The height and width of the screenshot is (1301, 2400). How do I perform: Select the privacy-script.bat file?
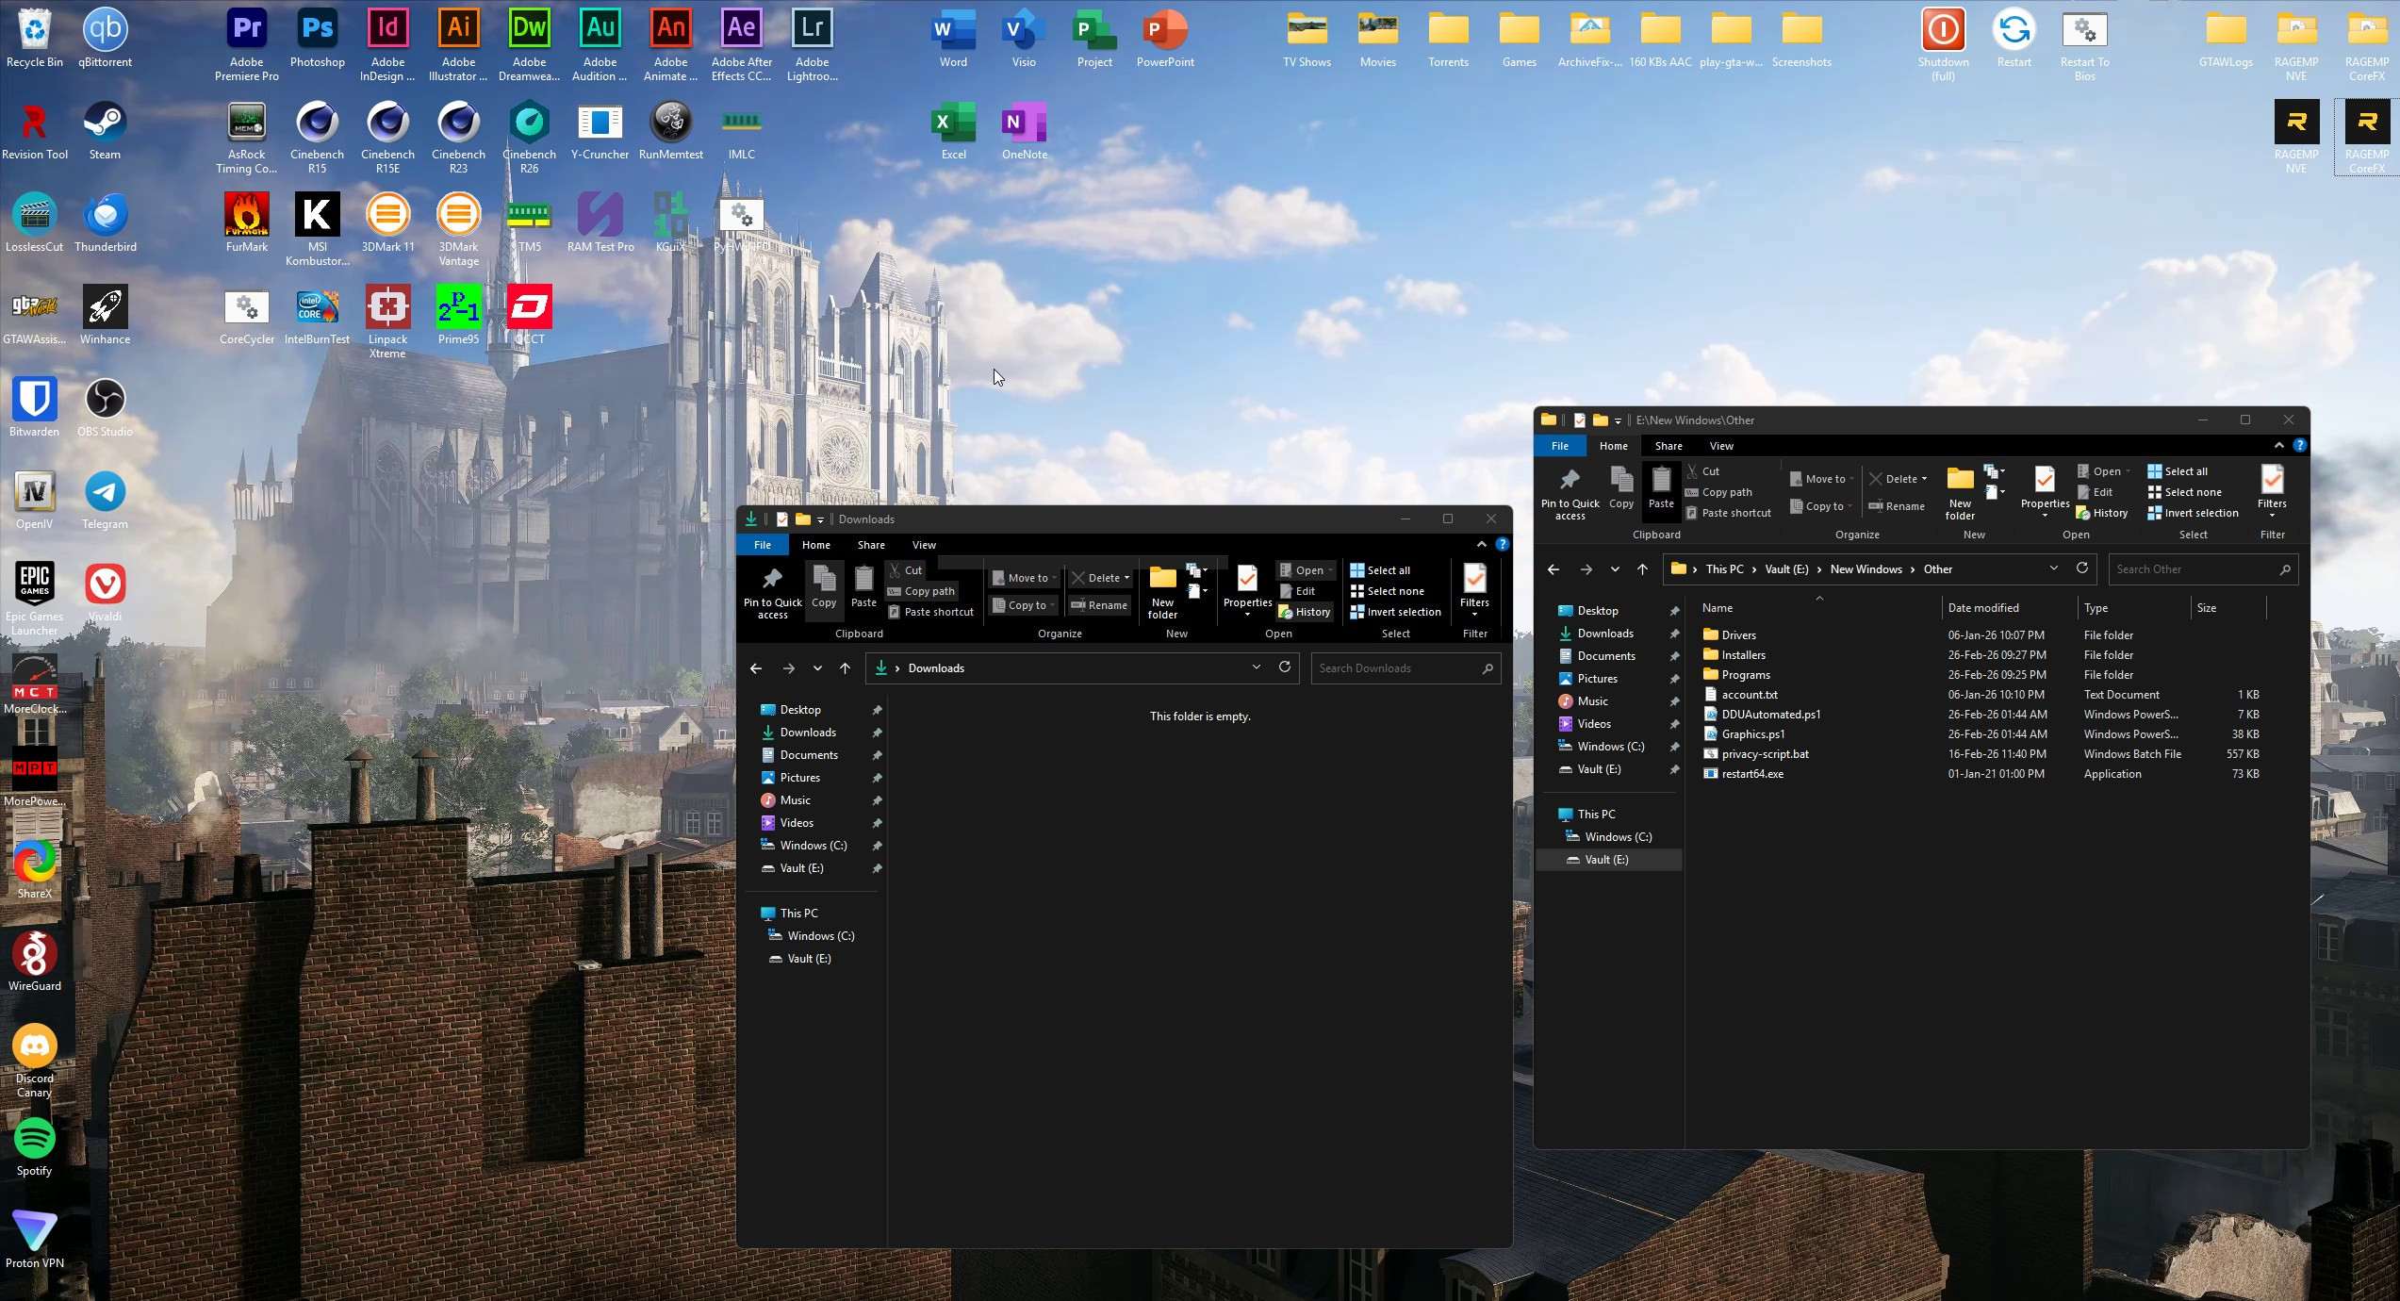(x=1765, y=754)
